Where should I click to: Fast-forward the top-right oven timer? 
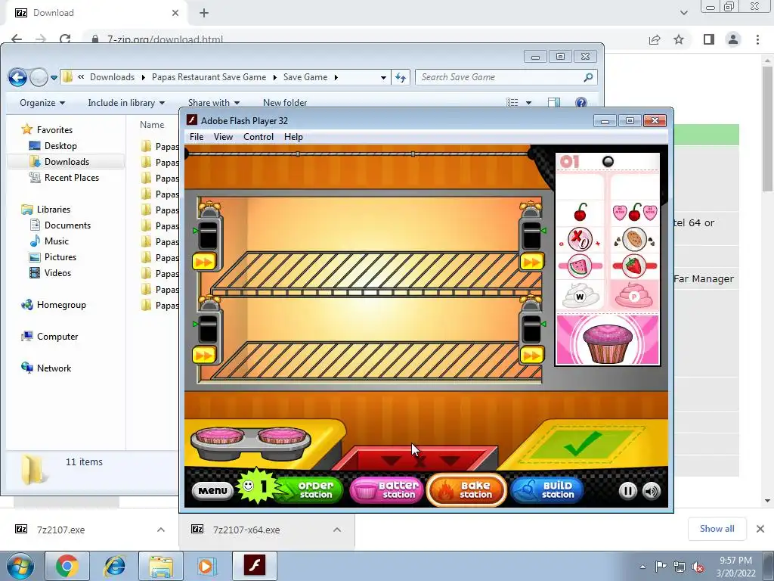(531, 261)
